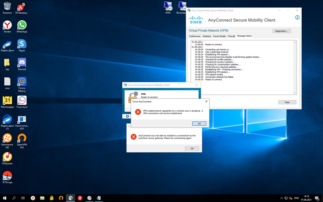Select 'Performing any required updates...' log line
The width and height of the screenshot is (323, 202).
221,67
